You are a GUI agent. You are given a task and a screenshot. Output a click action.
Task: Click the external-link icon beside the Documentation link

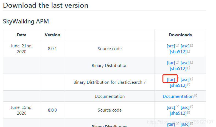point(195,96)
